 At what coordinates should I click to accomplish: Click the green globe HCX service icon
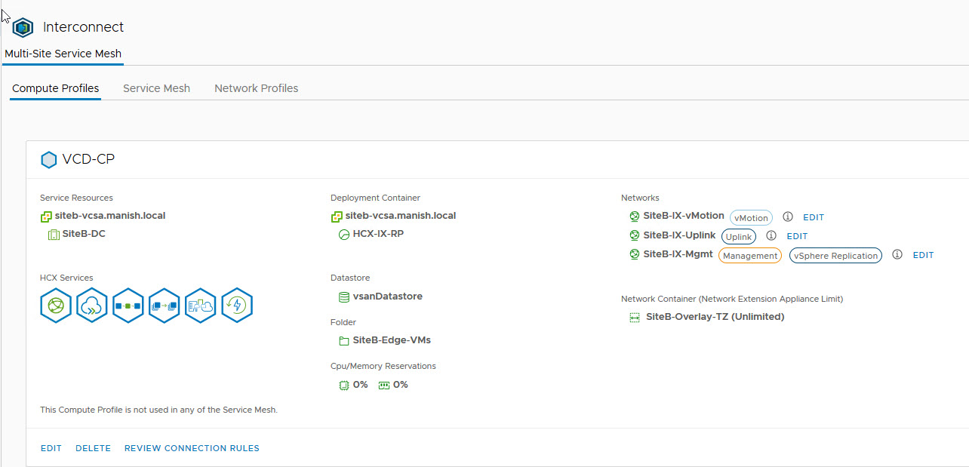coord(56,306)
